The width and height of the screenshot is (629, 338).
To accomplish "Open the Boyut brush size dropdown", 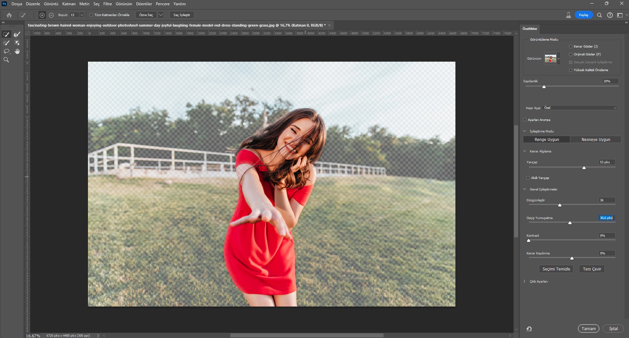I will [x=82, y=15].
